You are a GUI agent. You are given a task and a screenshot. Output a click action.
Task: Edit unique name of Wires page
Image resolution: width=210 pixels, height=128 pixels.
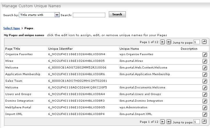(x=205, y=61)
